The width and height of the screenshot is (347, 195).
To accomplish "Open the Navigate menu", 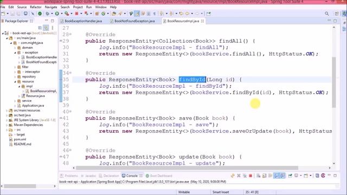I will [51, 7].
